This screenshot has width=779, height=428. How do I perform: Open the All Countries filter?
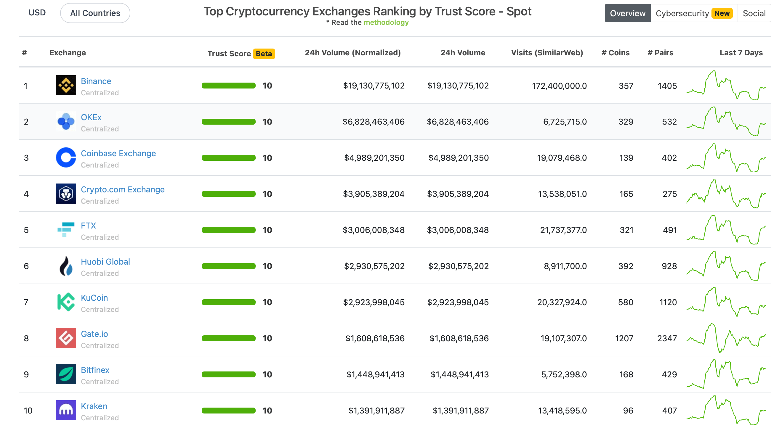click(x=95, y=13)
